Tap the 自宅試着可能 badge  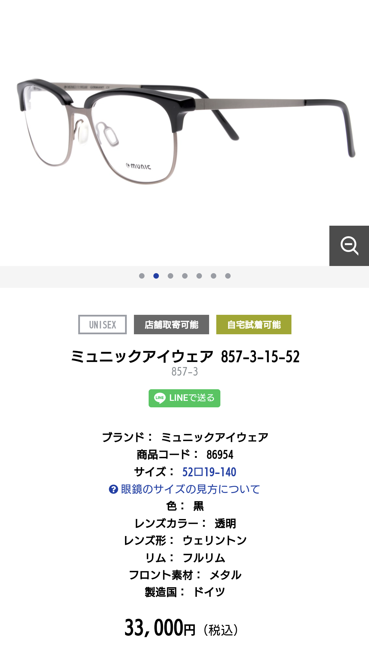click(x=254, y=324)
